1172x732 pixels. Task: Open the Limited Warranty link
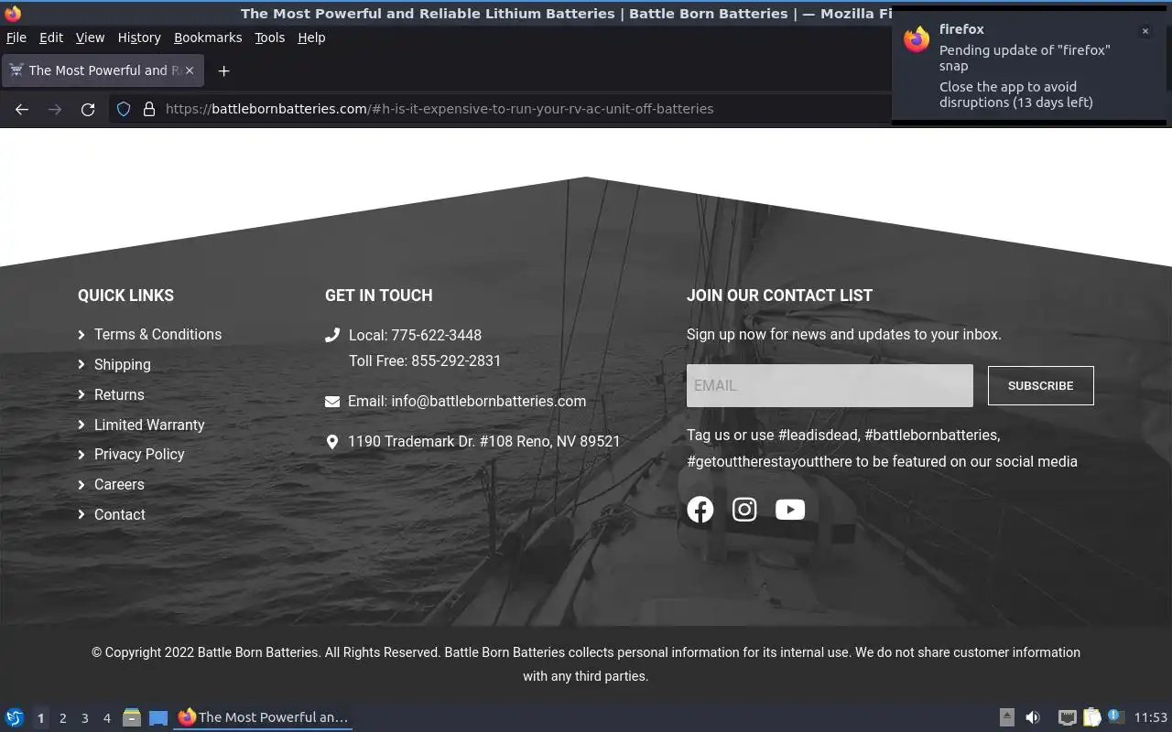coord(149,425)
